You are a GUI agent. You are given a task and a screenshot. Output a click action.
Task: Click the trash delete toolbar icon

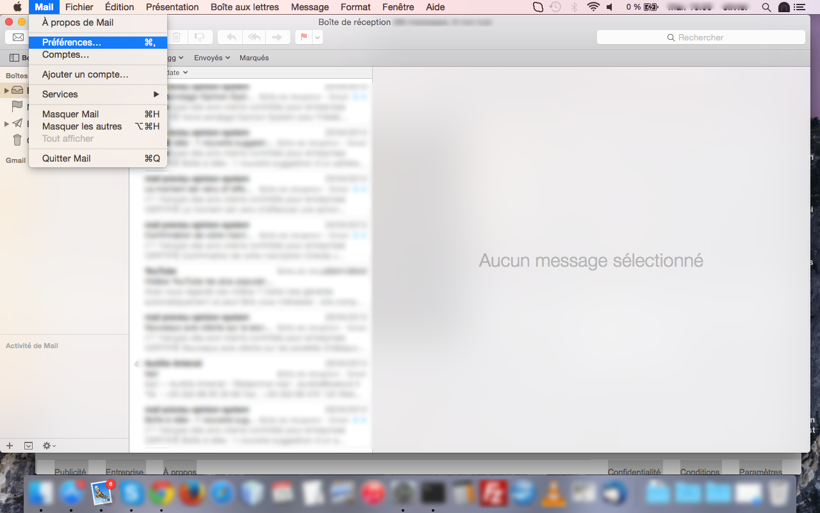pyautogui.click(x=177, y=37)
